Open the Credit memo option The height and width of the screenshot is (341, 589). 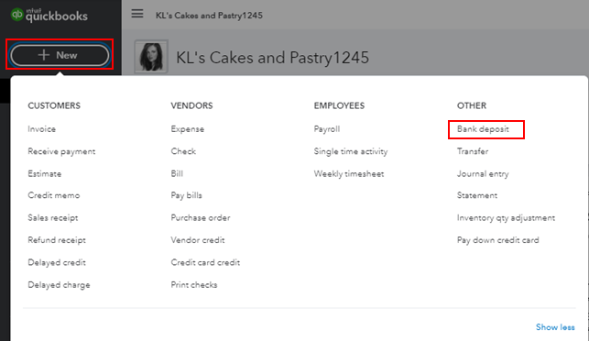click(x=54, y=195)
